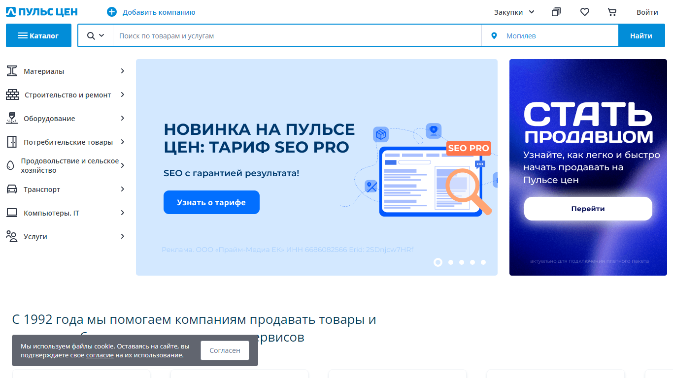The height and width of the screenshot is (378, 673).
Task: Click the Перейти button on seller banner
Action: [x=588, y=209]
